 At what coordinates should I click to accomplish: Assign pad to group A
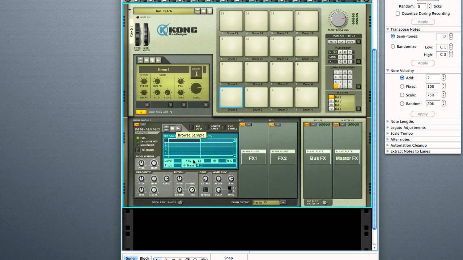340,52
